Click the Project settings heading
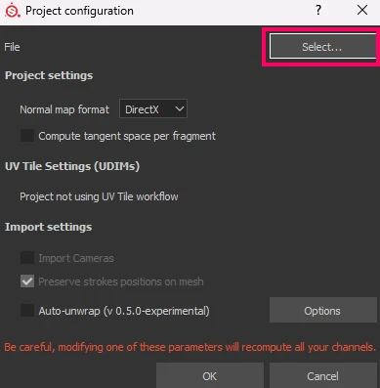Image resolution: width=380 pixels, height=388 pixels. point(49,75)
